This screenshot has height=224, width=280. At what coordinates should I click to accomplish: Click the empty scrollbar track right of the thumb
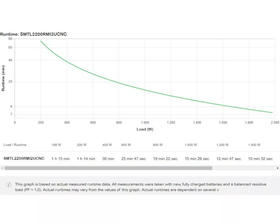pyautogui.click(x=244, y=168)
